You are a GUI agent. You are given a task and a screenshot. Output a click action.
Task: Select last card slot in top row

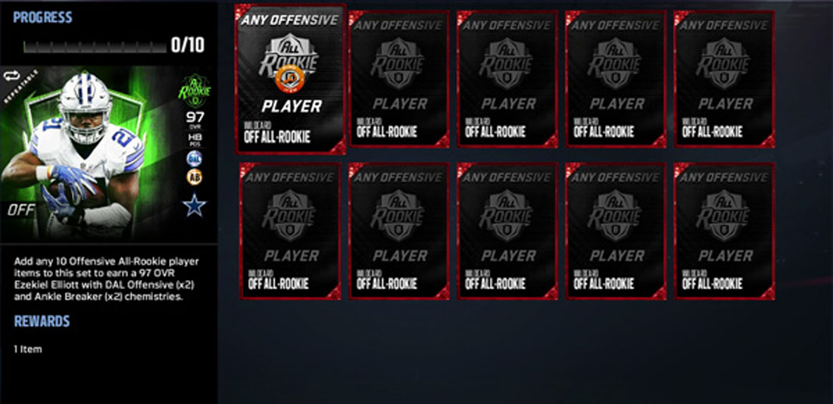point(725,79)
